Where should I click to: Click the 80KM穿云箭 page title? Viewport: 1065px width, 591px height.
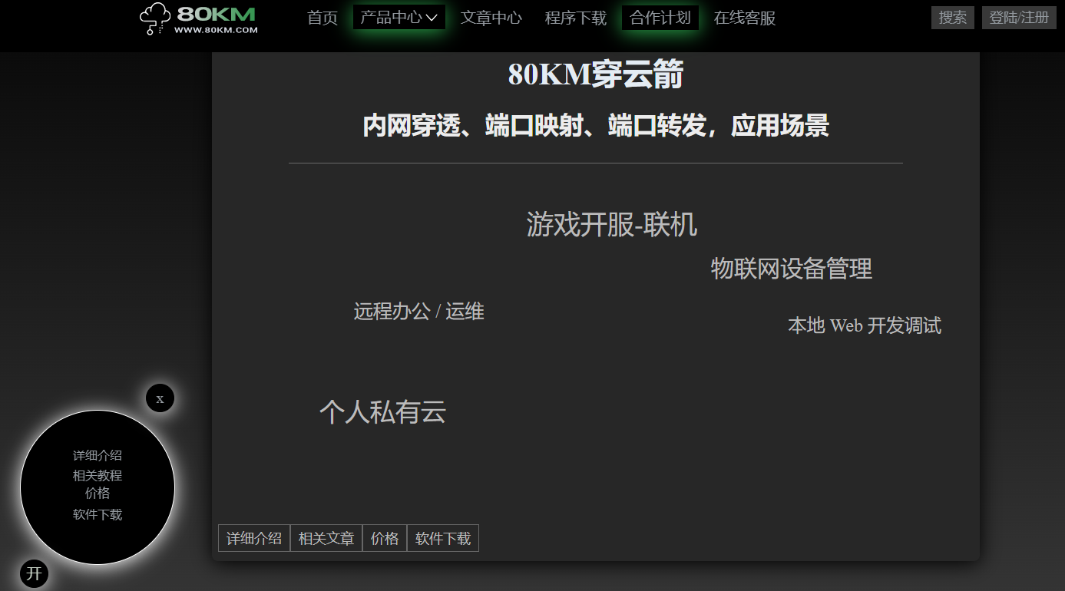pyautogui.click(x=596, y=74)
